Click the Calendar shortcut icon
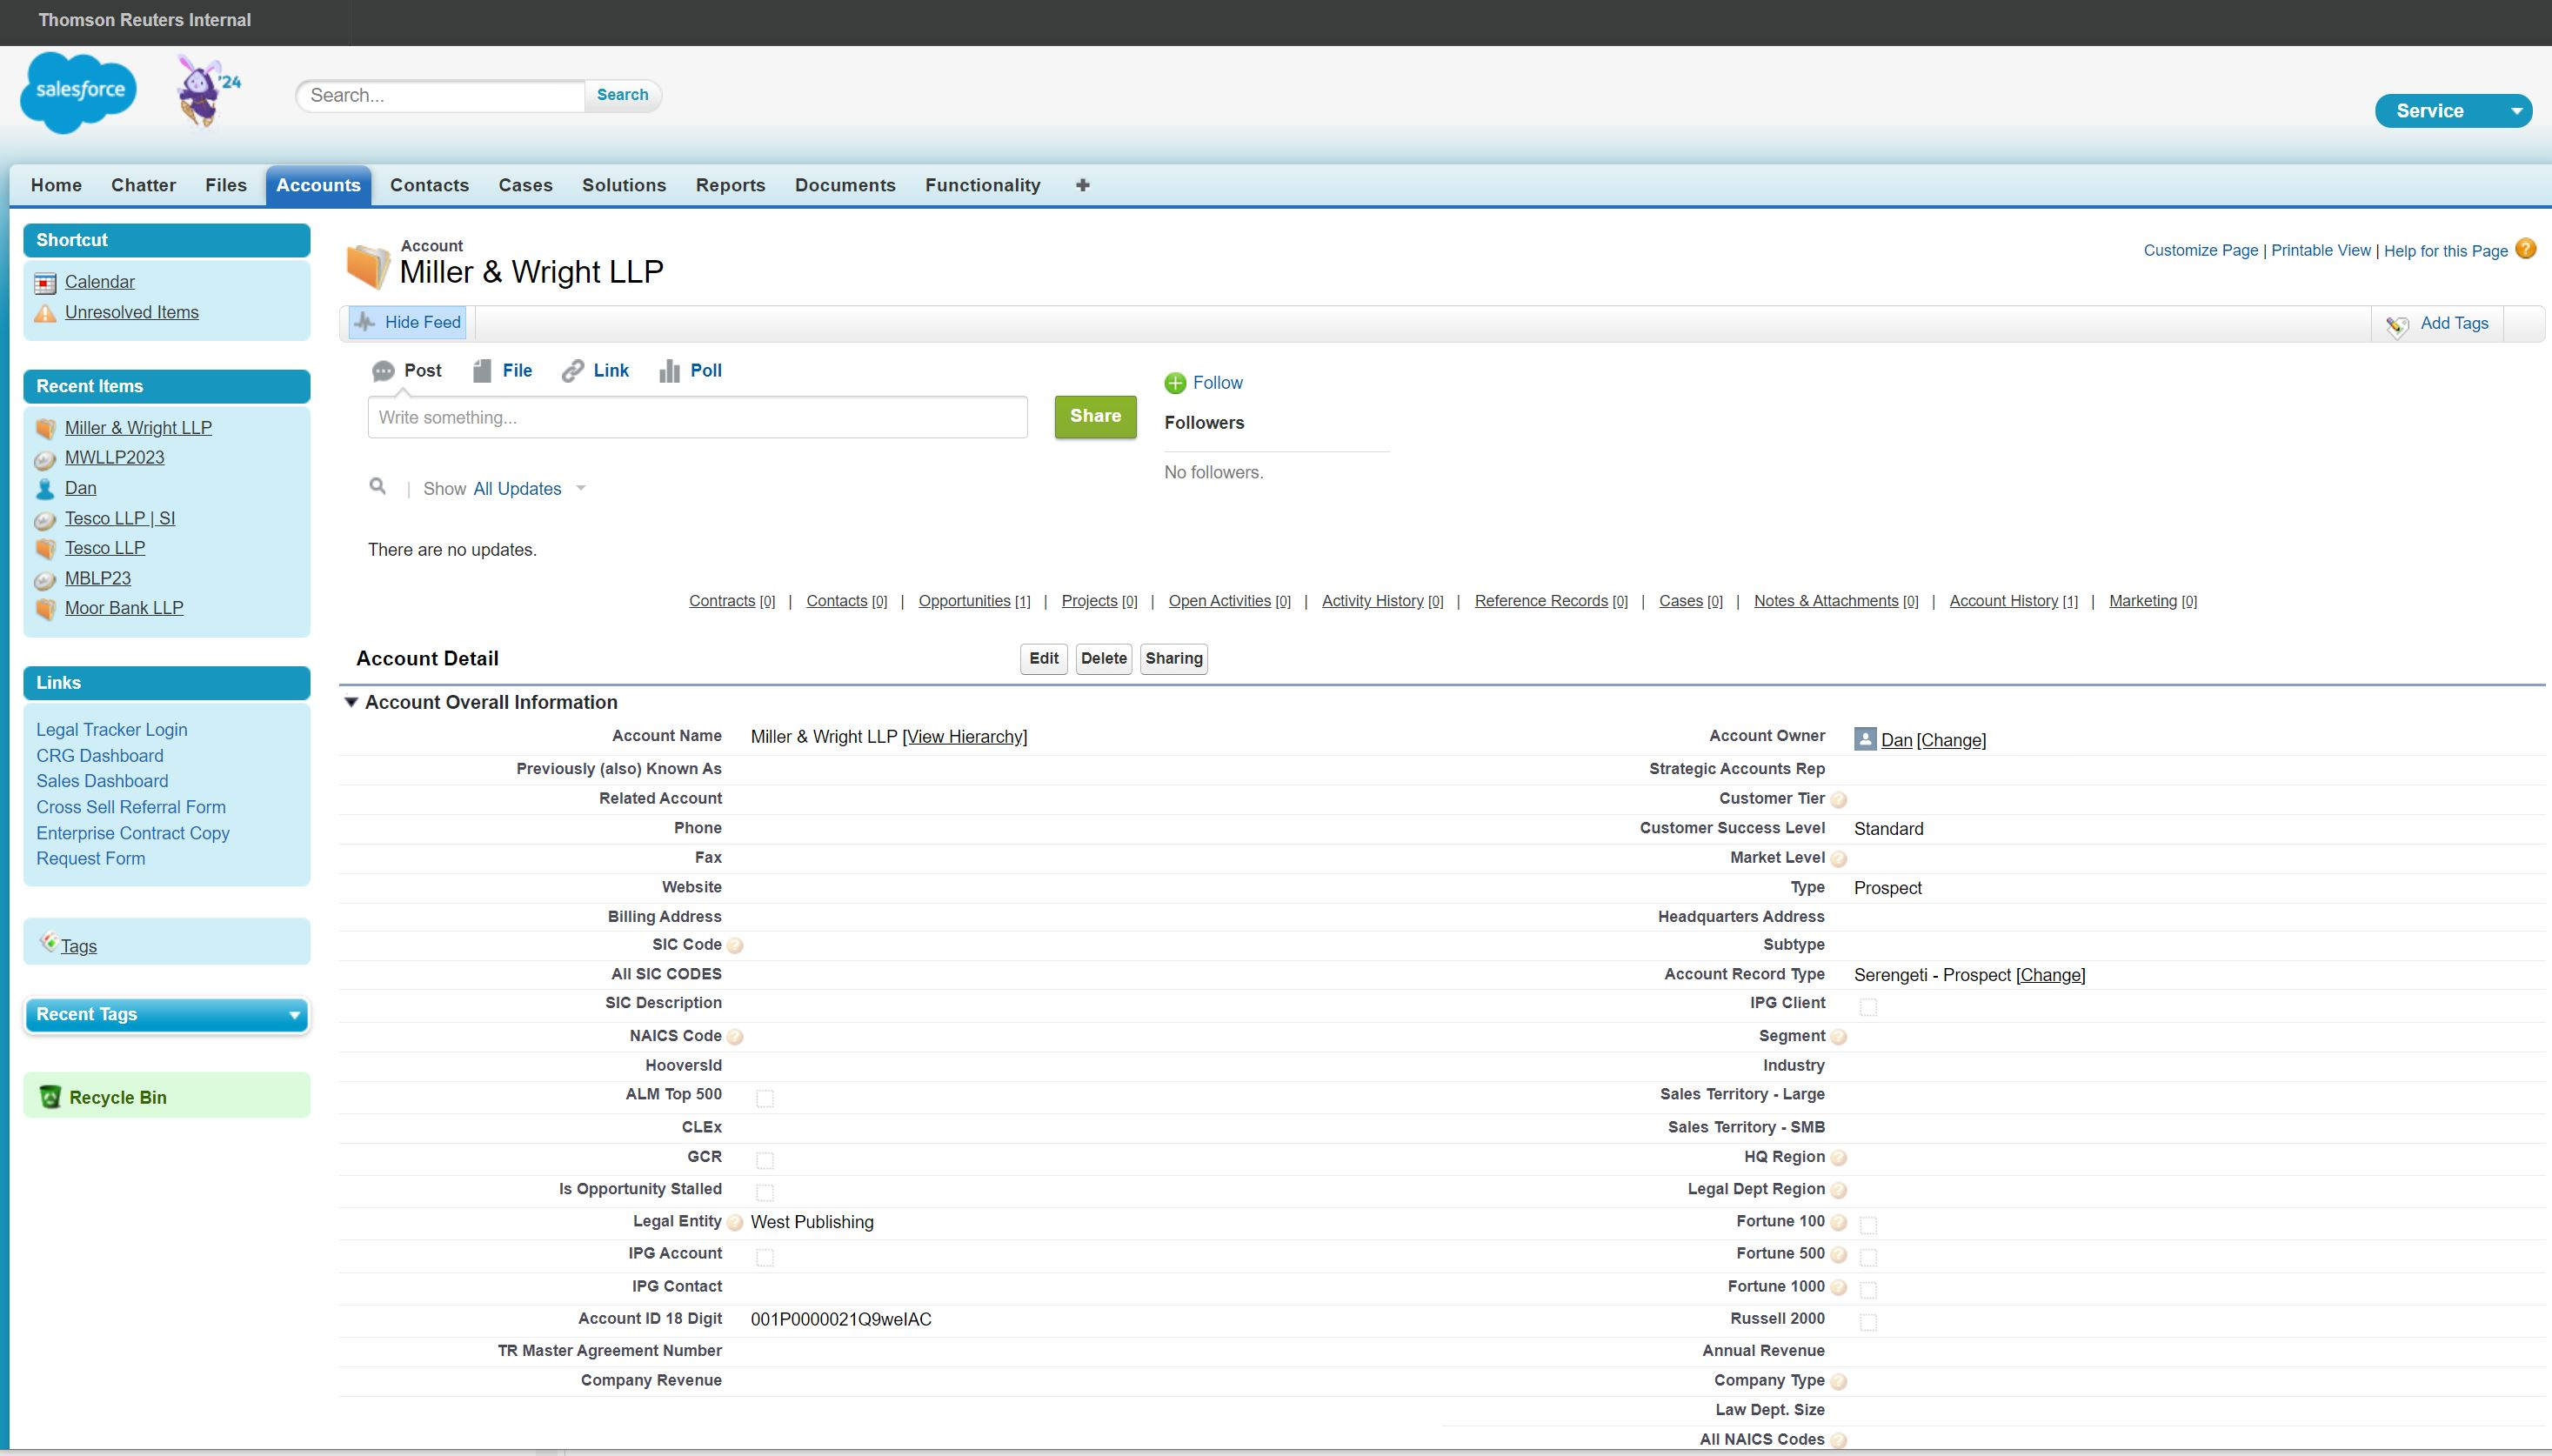Image resolution: width=2552 pixels, height=1456 pixels. 45,283
